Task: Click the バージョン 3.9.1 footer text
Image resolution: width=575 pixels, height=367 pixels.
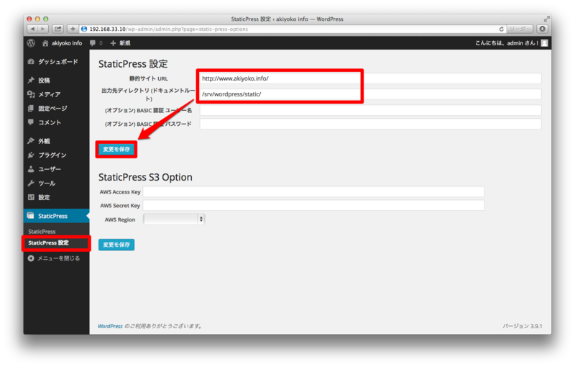Action: coord(523,326)
